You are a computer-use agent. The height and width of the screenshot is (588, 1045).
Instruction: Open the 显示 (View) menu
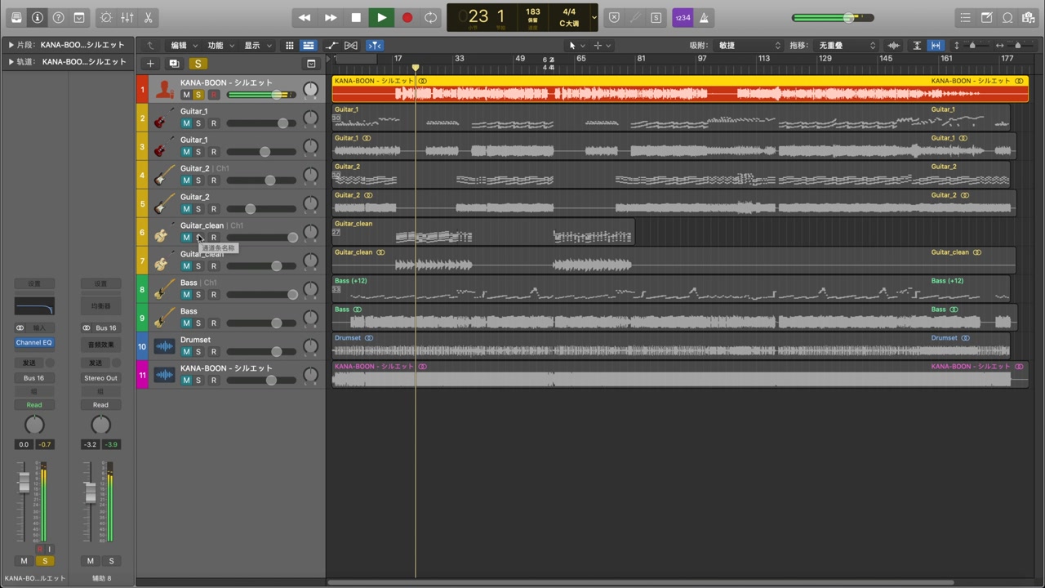(x=258, y=46)
